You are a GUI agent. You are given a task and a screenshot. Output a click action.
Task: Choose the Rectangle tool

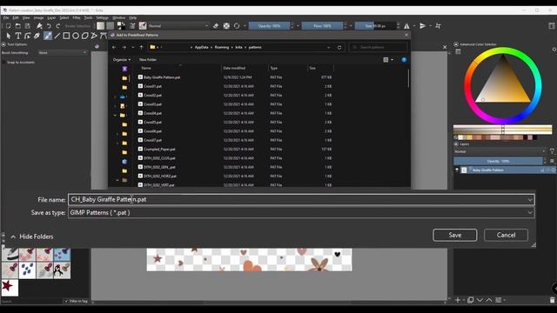coord(66,36)
